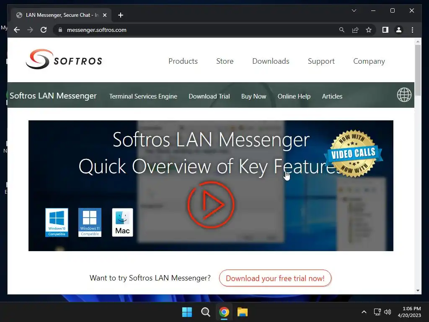Open the Store menu item
This screenshot has height=322, width=429.
tap(225, 61)
